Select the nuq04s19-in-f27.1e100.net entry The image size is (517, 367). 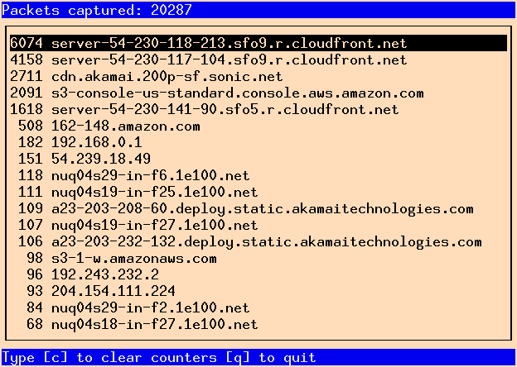coord(258,226)
